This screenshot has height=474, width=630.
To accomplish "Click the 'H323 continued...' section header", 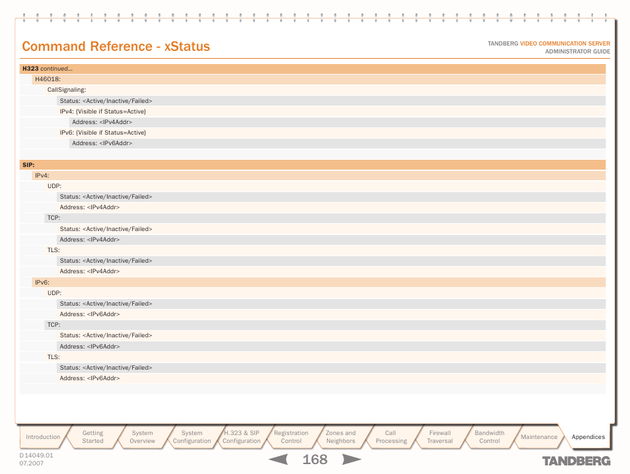I will (x=312, y=69).
